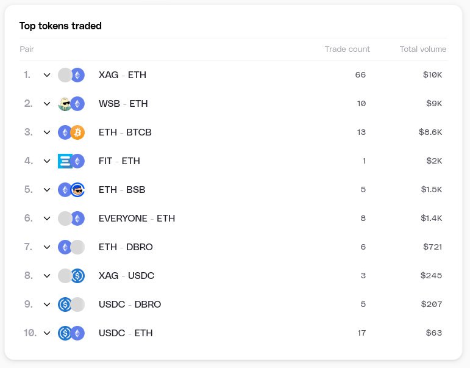This screenshot has height=368, width=470.
Task: Click the WSB token icon
Action: (65, 104)
